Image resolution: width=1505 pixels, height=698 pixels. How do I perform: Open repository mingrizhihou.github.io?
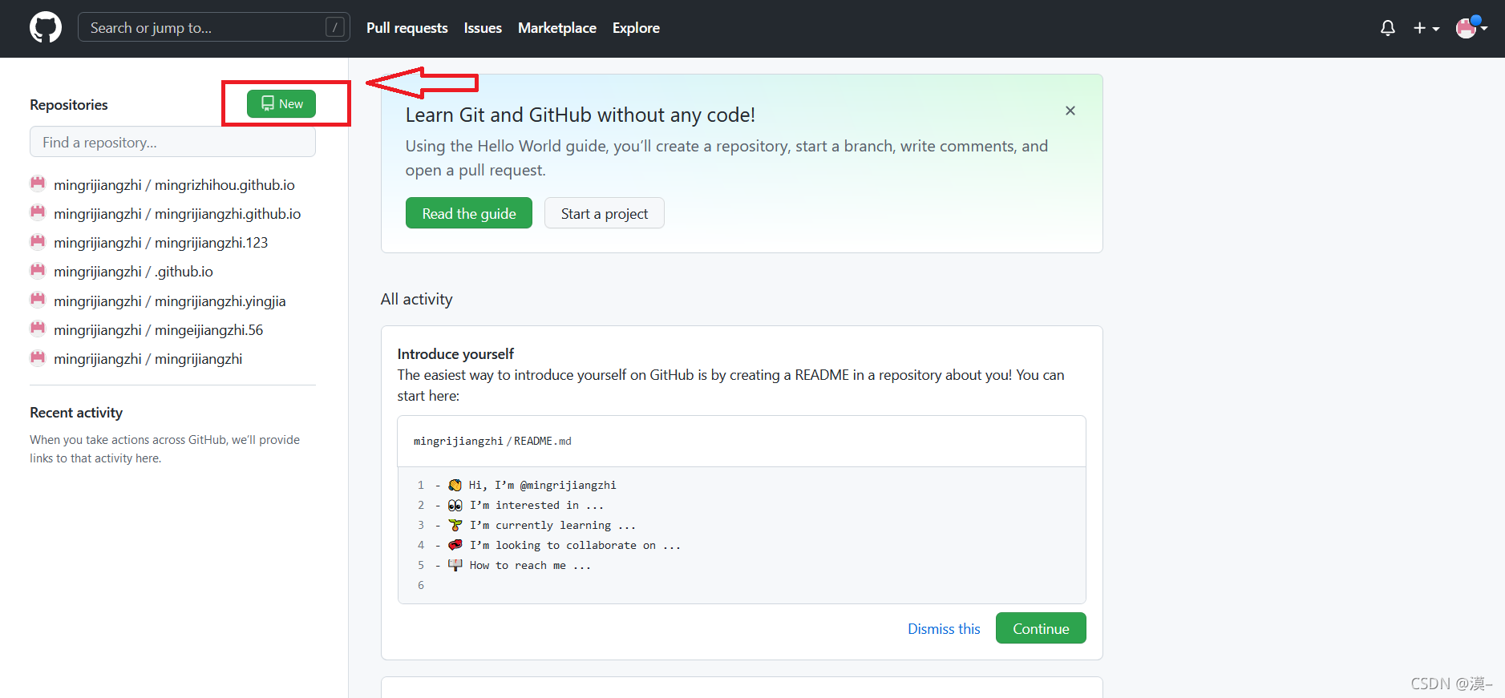[174, 185]
